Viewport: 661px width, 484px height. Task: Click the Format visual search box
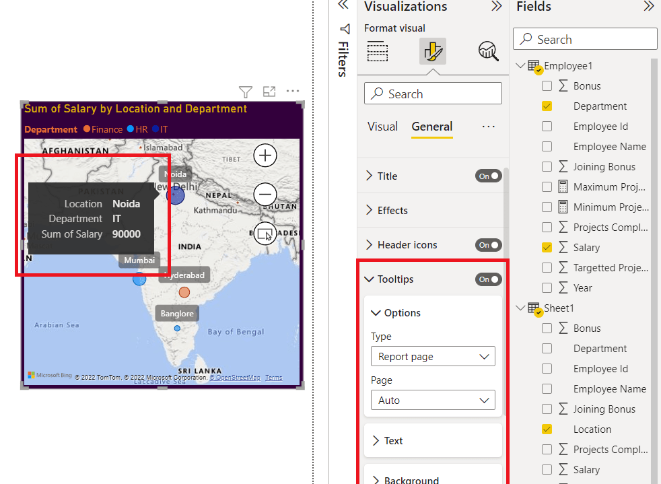tap(433, 94)
